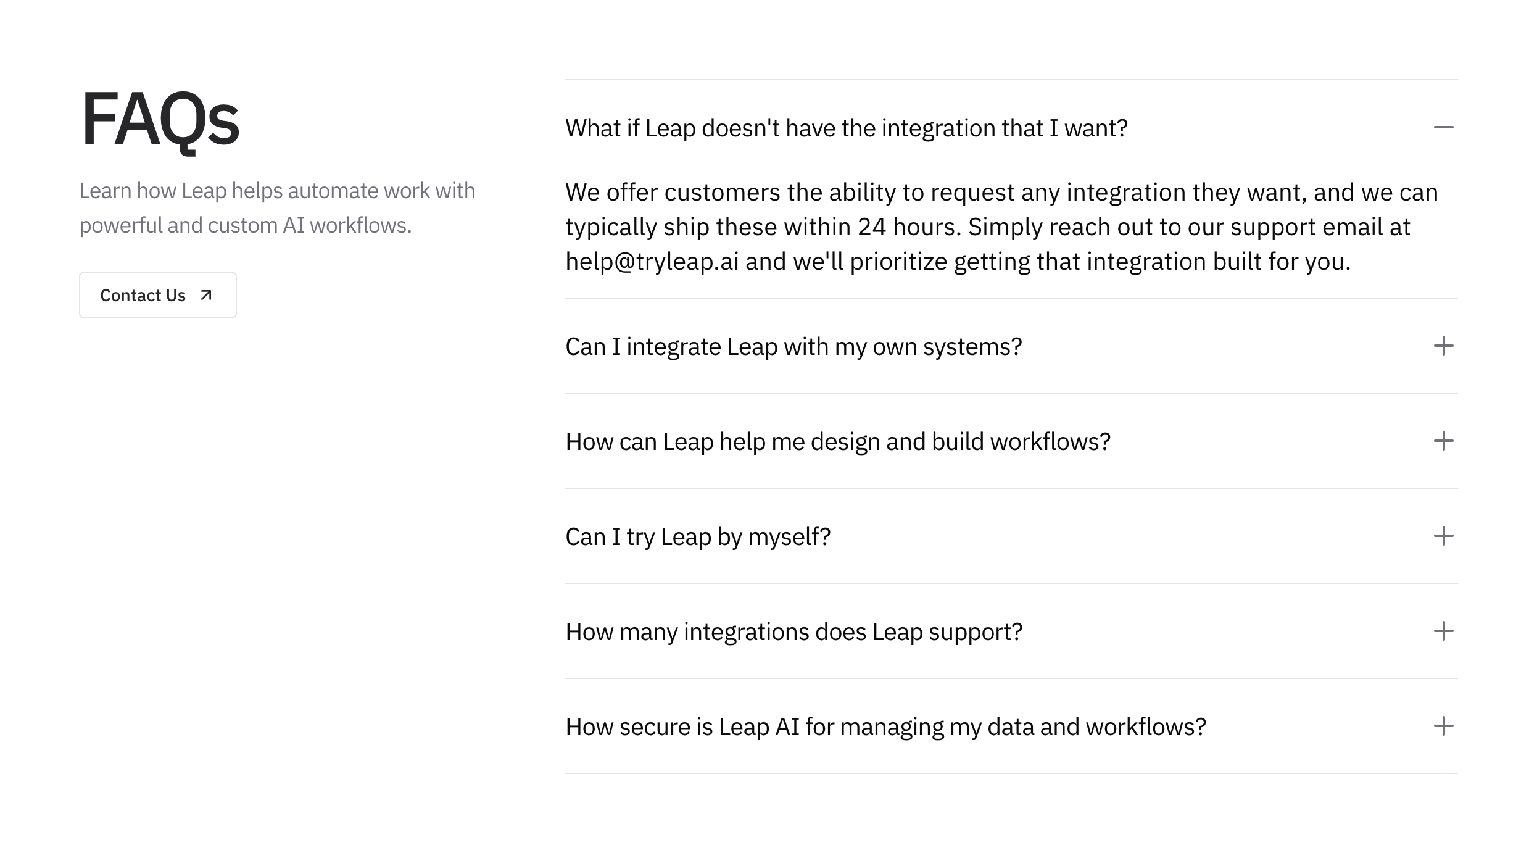1537x853 pixels.
Task: Click the '24 hours' text in the answer
Action: click(908, 227)
